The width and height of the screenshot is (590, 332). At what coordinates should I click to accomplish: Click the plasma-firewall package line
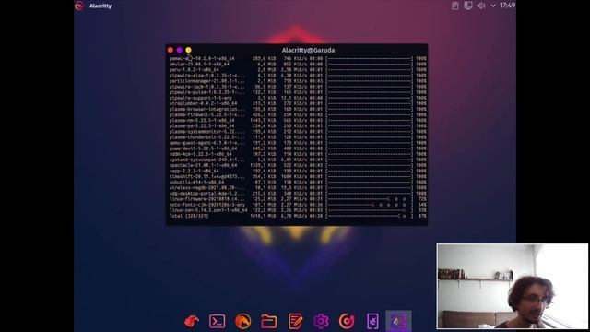(x=298, y=114)
